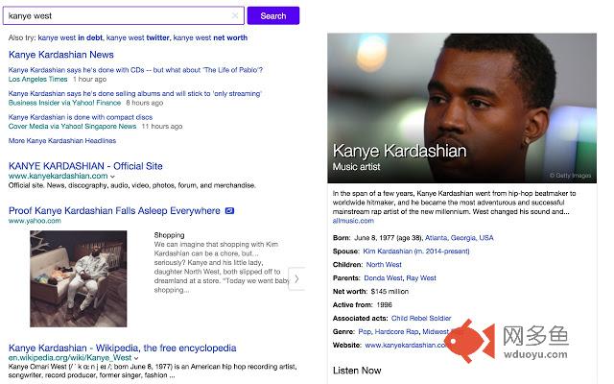Open the Los Angeles Times CDs article
The width and height of the screenshot is (614, 384).
click(135, 70)
